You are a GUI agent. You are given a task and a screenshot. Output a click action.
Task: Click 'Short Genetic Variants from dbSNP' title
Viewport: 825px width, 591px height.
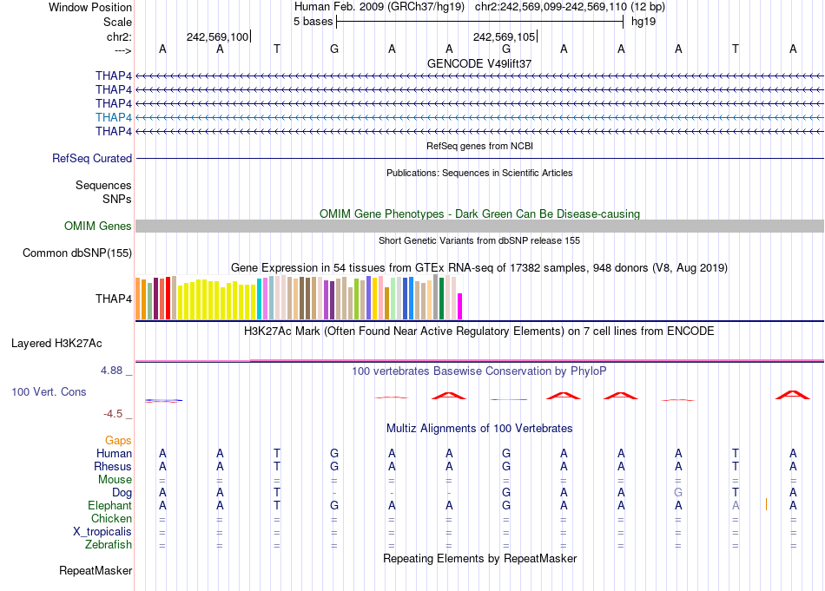coord(479,240)
